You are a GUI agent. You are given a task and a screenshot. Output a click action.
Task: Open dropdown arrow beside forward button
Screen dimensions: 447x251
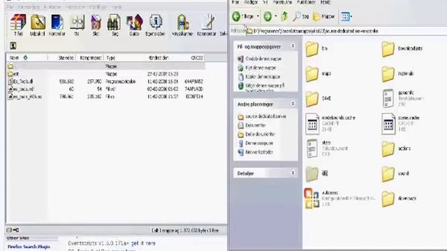click(275, 16)
